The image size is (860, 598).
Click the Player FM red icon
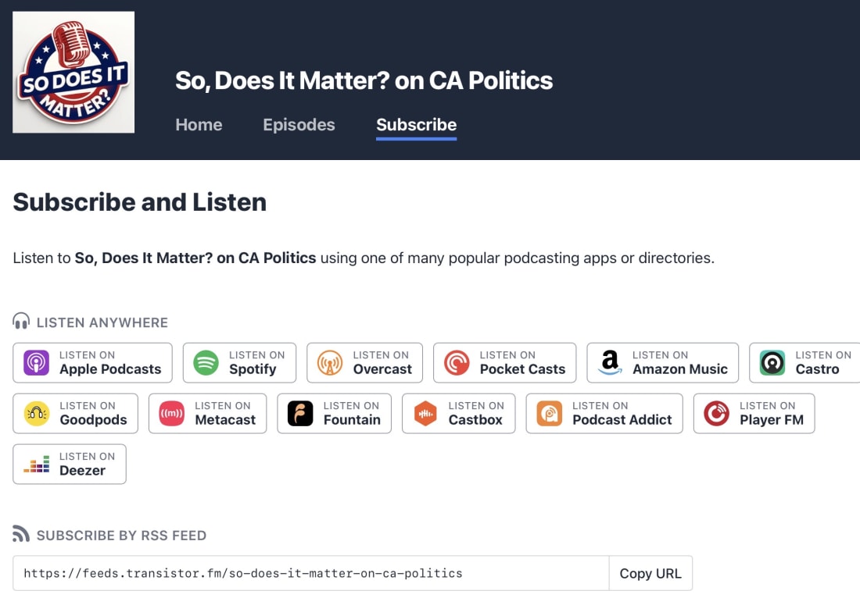717,414
